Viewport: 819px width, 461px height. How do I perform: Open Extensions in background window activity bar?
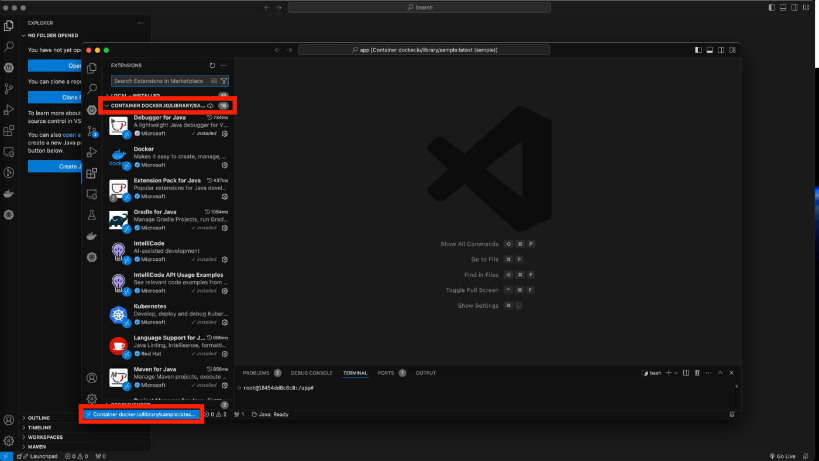(9, 130)
